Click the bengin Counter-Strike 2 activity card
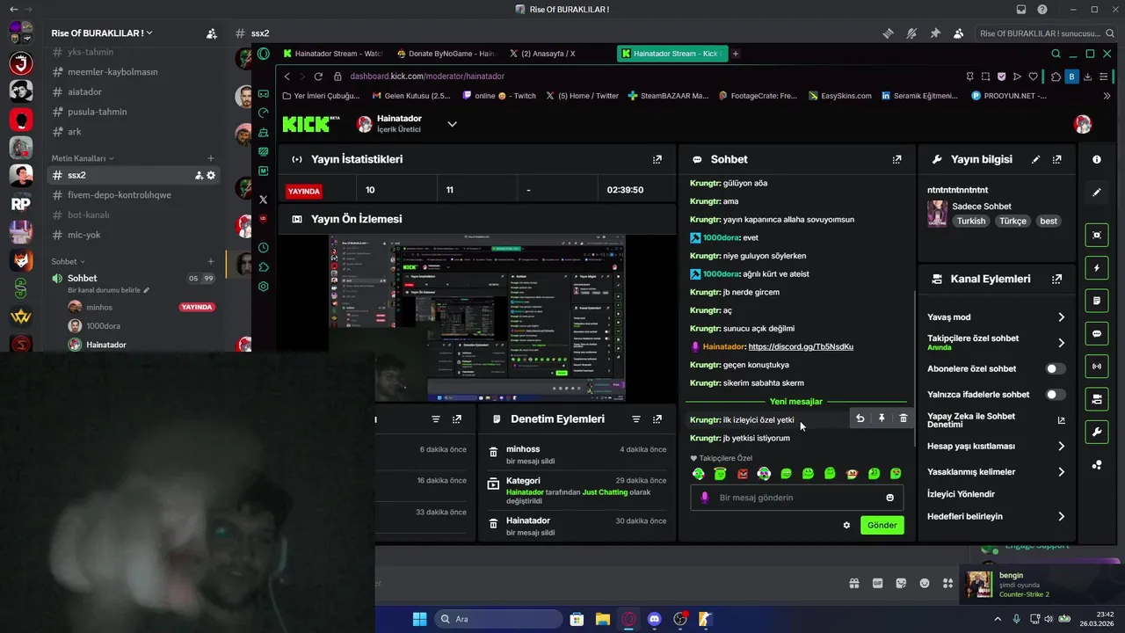The image size is (1125, 633). [1040, 585]
